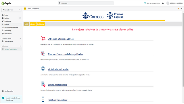Open Ahorrales Esperas con la Entrega Flexible link
The height and width of the screenshot is (104, 184).
[x=65, y=54]
